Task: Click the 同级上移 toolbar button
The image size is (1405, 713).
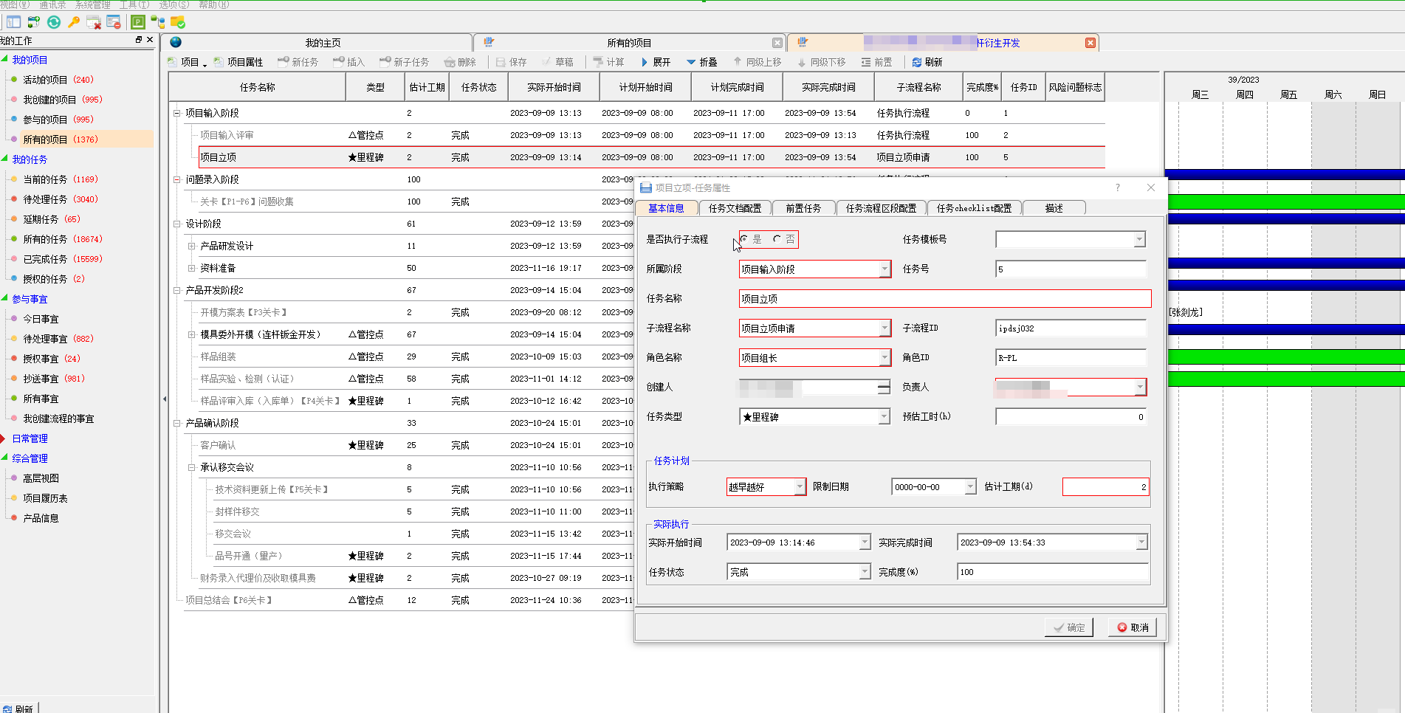Action: 758,62
